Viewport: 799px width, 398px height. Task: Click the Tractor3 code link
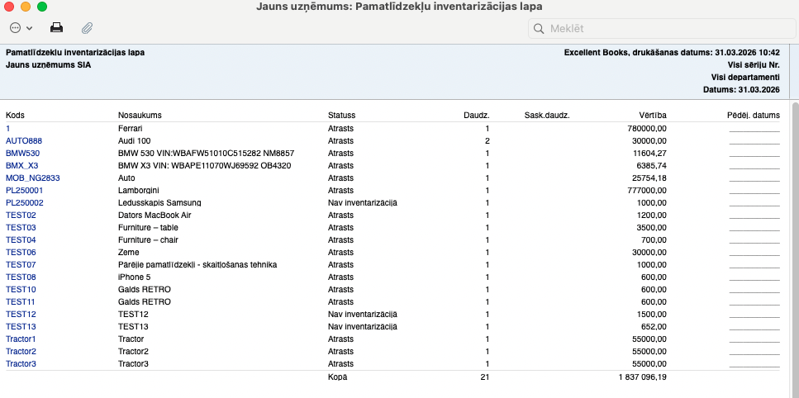(21, 364)
